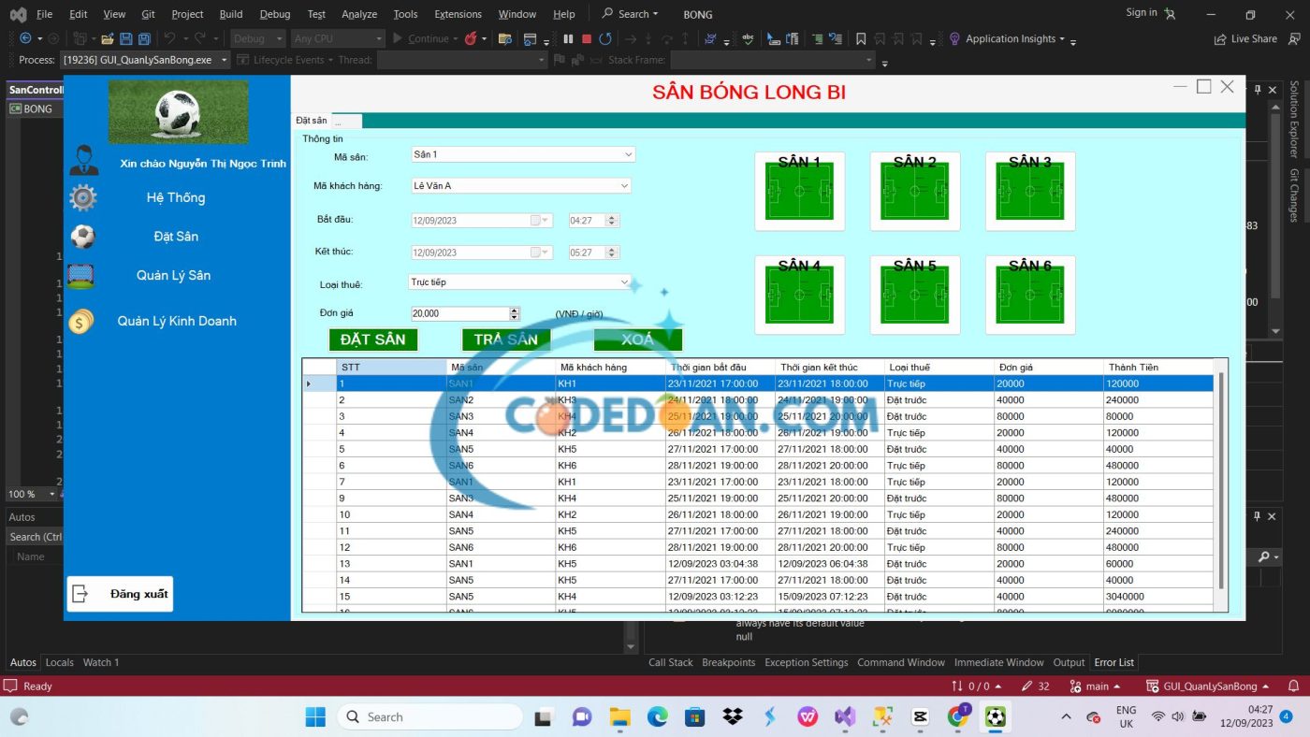Image resolution: width=1310 pixels, height=737 pixels.
Task: Click the Stop Debugging red square icon
Action: pyautogui.click(x=587, y=38)
